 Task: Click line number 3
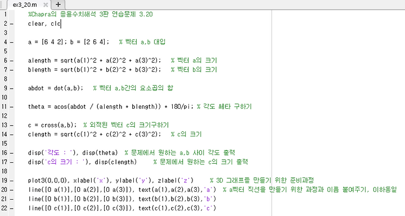click(x=6, y=33)
